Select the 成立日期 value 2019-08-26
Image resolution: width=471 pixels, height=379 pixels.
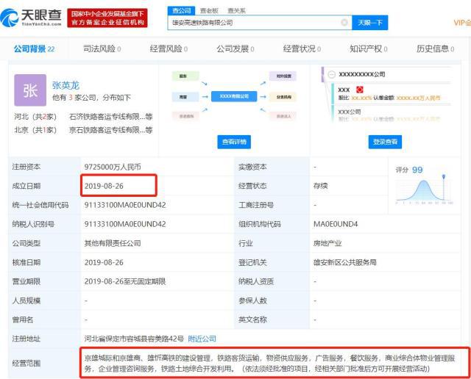104,186
